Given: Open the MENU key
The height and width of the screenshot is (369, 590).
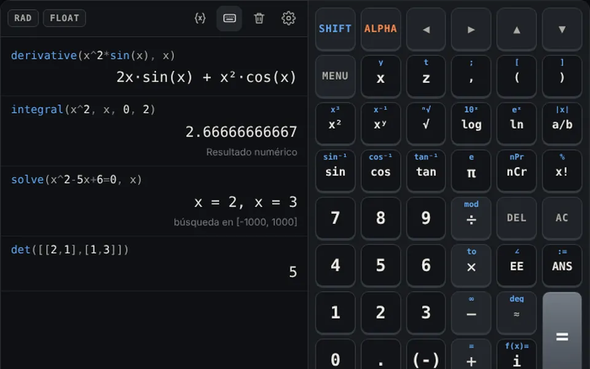Looking at the screenshot, I should [x=336, y=76].
